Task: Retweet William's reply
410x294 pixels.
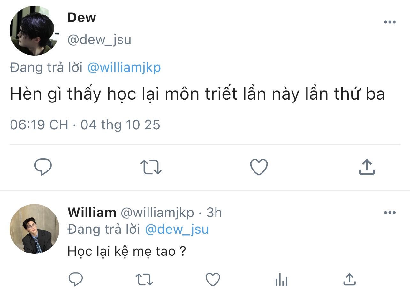Action: [x=144, y=280]
